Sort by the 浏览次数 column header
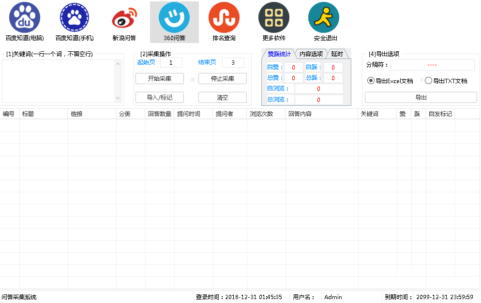 click(266, 114)
